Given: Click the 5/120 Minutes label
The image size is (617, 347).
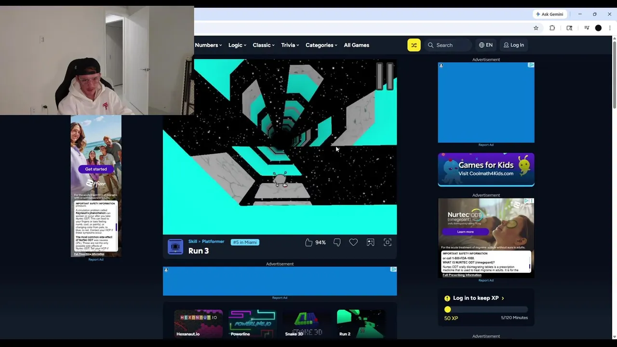Looking at the screenshot, I should pyautogui.click(x=514, y=318).
